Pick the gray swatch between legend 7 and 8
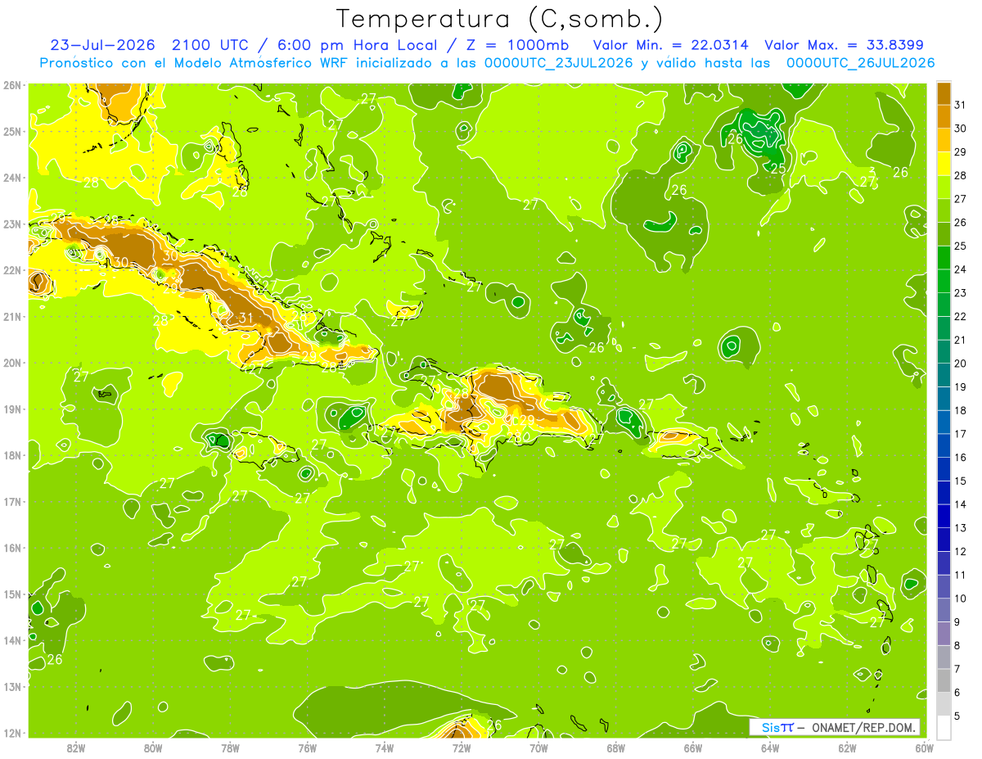The width and height of the screenshot is (982, 759). 944,657
